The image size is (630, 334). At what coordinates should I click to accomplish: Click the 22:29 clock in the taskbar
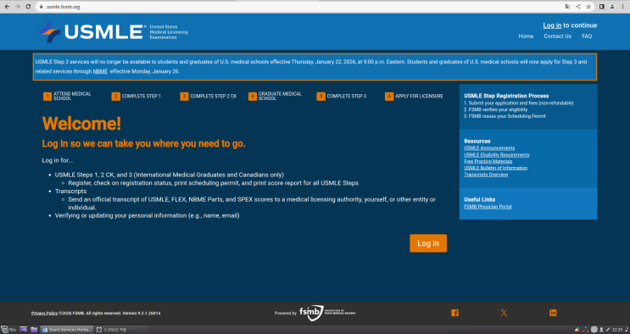(617, 330)
